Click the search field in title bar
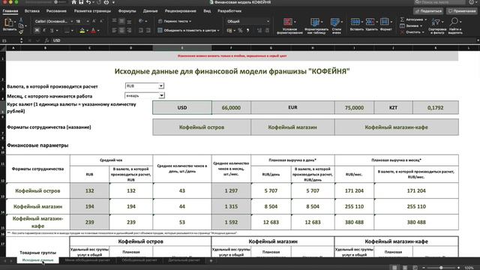 click(x=439, y=2)
